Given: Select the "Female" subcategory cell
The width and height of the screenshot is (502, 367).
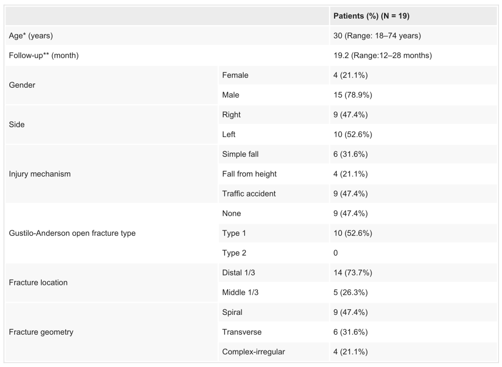Looking at the screenshot, I should tap(235, 75).
